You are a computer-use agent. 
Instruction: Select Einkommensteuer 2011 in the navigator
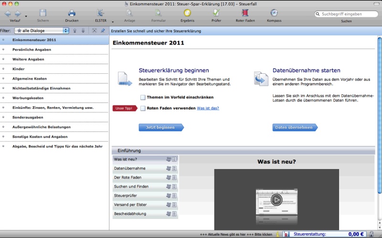[54, 40]
